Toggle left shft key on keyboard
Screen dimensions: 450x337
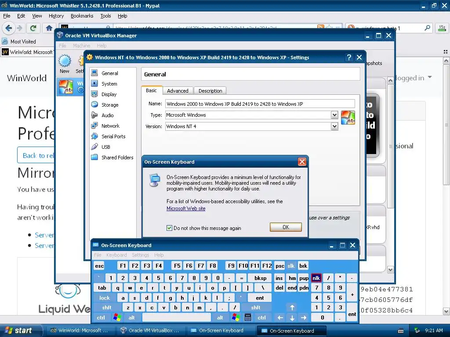click(x=107, y=308)
